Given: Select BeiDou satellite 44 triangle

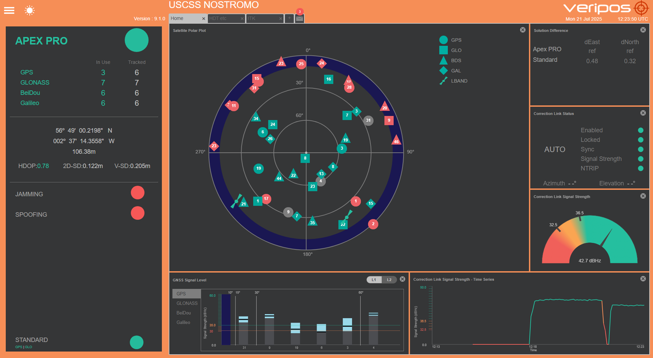Looking at the screenshot, I should pos(279,177).
